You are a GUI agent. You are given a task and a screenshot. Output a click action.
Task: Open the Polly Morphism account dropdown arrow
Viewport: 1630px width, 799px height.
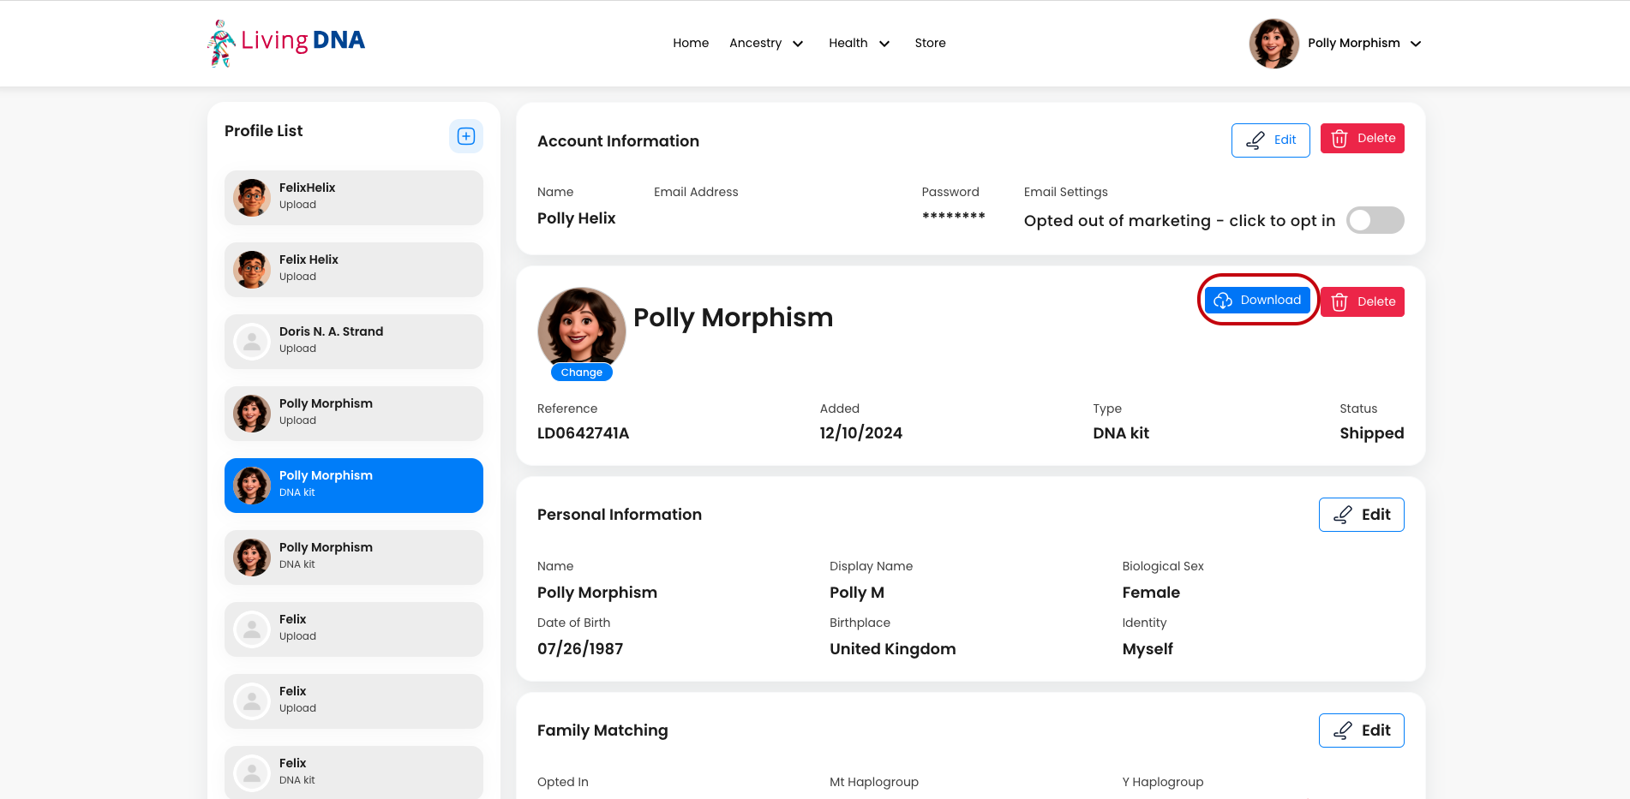tap(1416, 44)
